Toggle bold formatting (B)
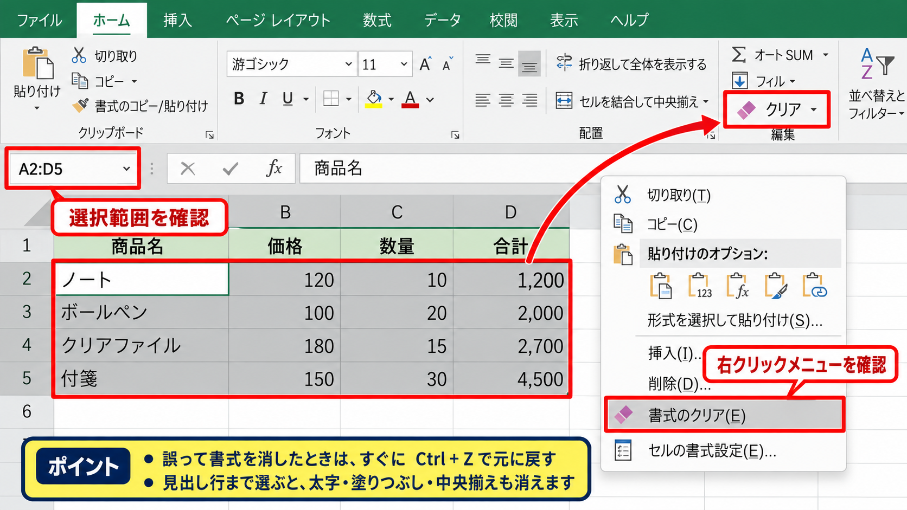The height and width of the screenshot is (510, 907). (239, 99)
